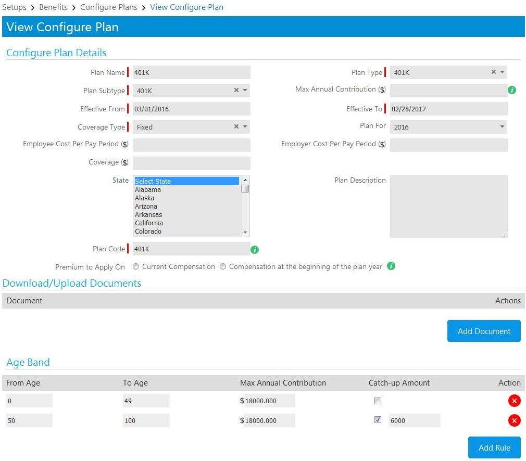Clear the Coverage Type selection with X
The height and width of the screenshot is (461, 526).
[x=236, y=127]
